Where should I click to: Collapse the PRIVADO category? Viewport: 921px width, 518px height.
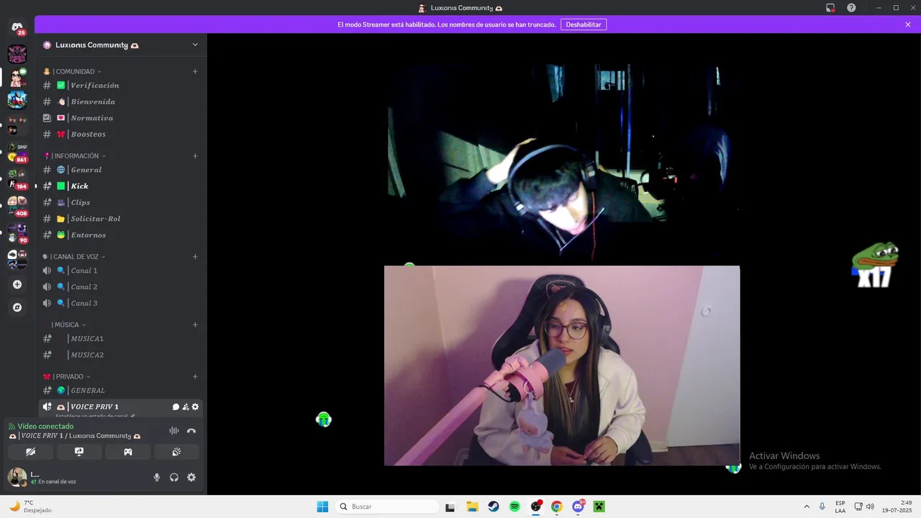coord(67,376)
